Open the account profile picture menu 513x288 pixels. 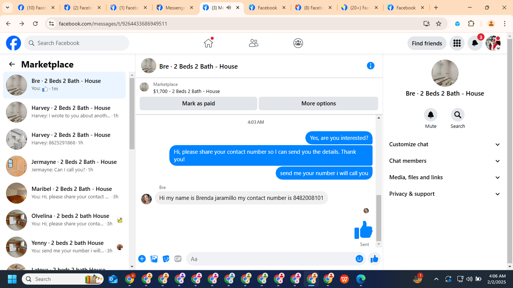click(x=493, y=43)
